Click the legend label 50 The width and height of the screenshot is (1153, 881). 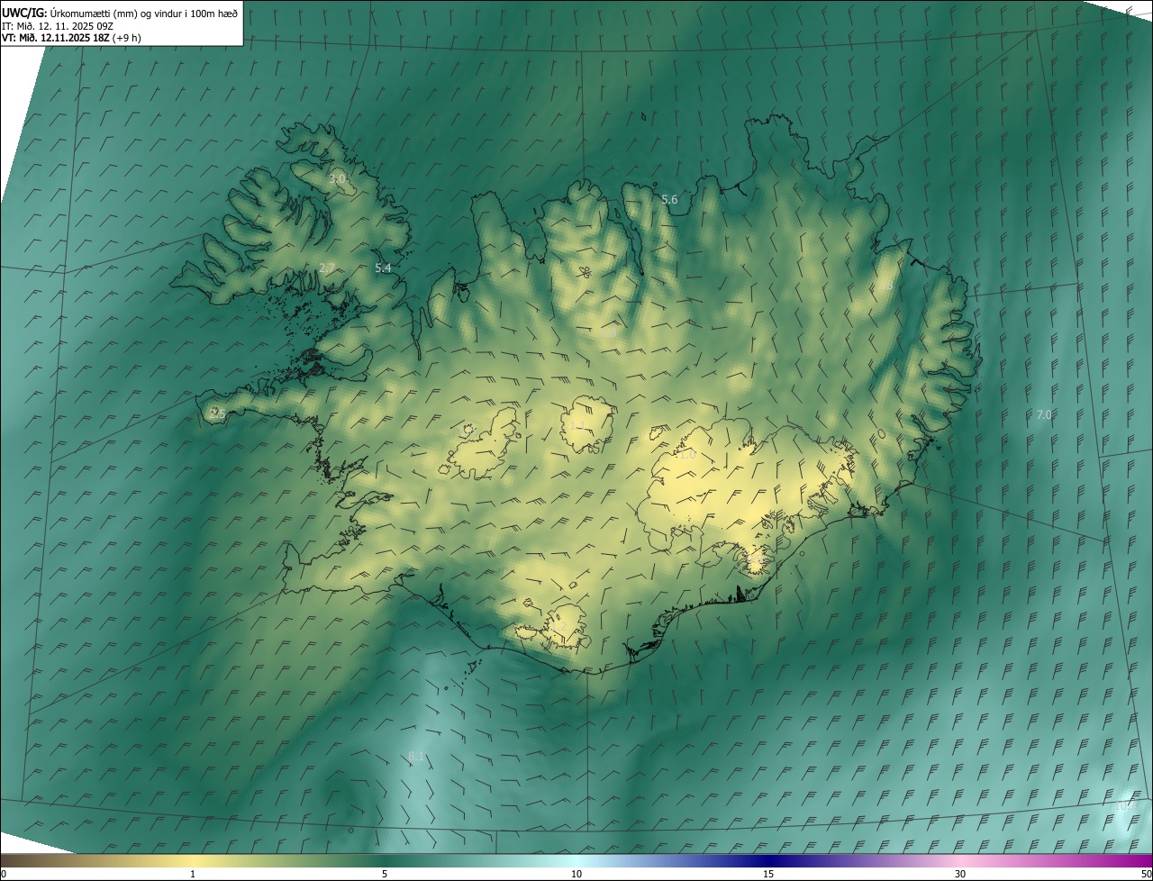[1146, 874]
